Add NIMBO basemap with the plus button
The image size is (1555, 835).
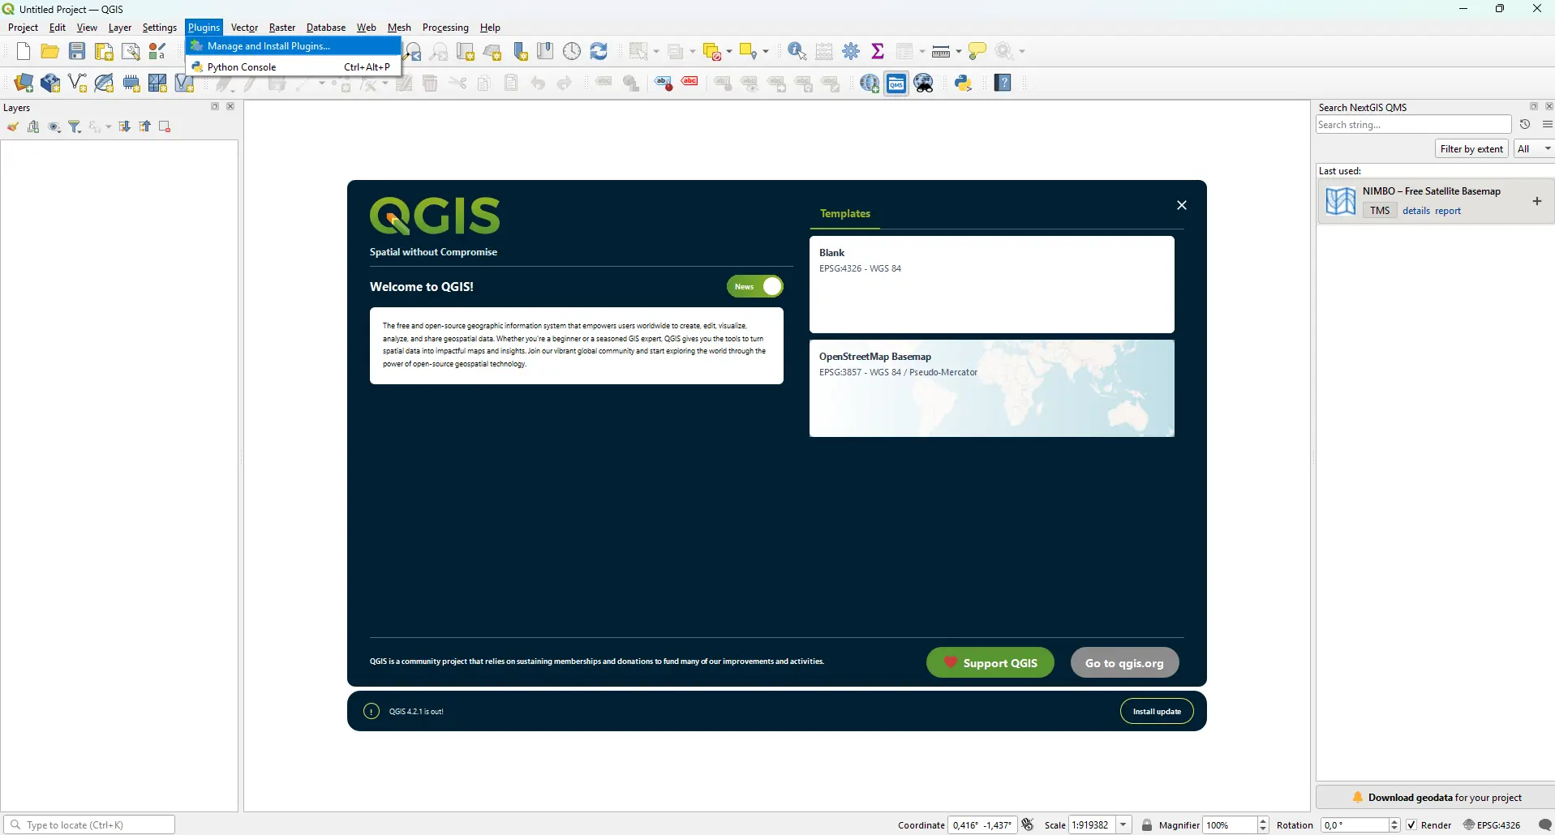[1537, 201]
